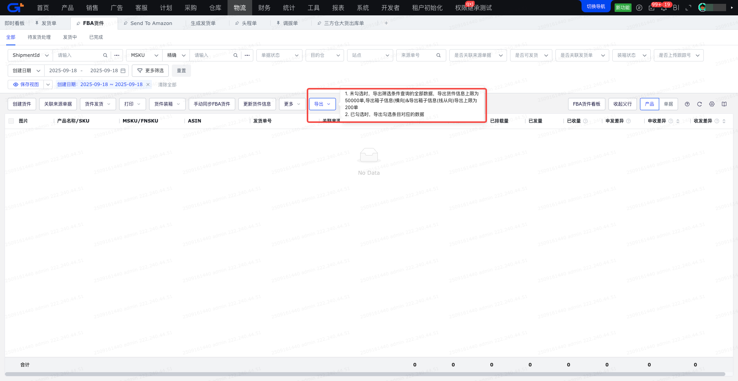Toggle fullscreen mode icon in top bar
Image resolution: width=738 pixels, height=381 pixels.
tap(688, 8)
